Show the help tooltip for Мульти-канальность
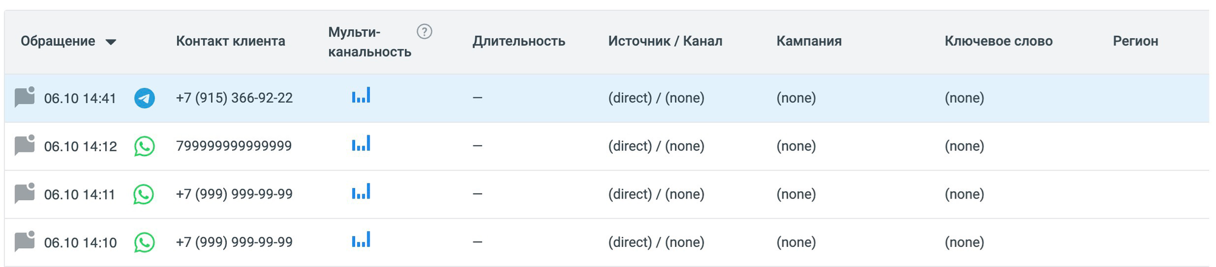The width and height of the screenshot is (1216, 267). 424,32
